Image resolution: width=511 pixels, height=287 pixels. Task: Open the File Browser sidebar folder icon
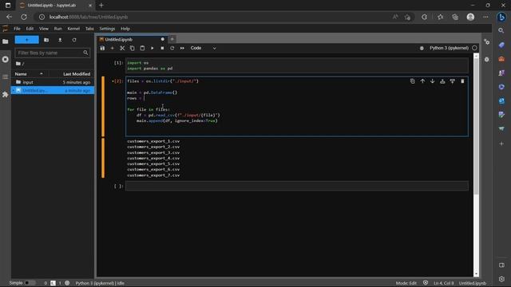pos(6,41)
